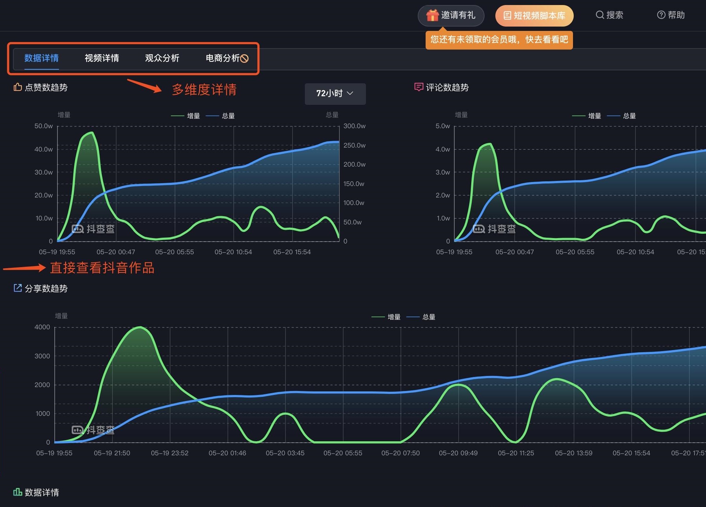Switch to the 视频详情 tab
706x507 pixels.
point(102,58)
